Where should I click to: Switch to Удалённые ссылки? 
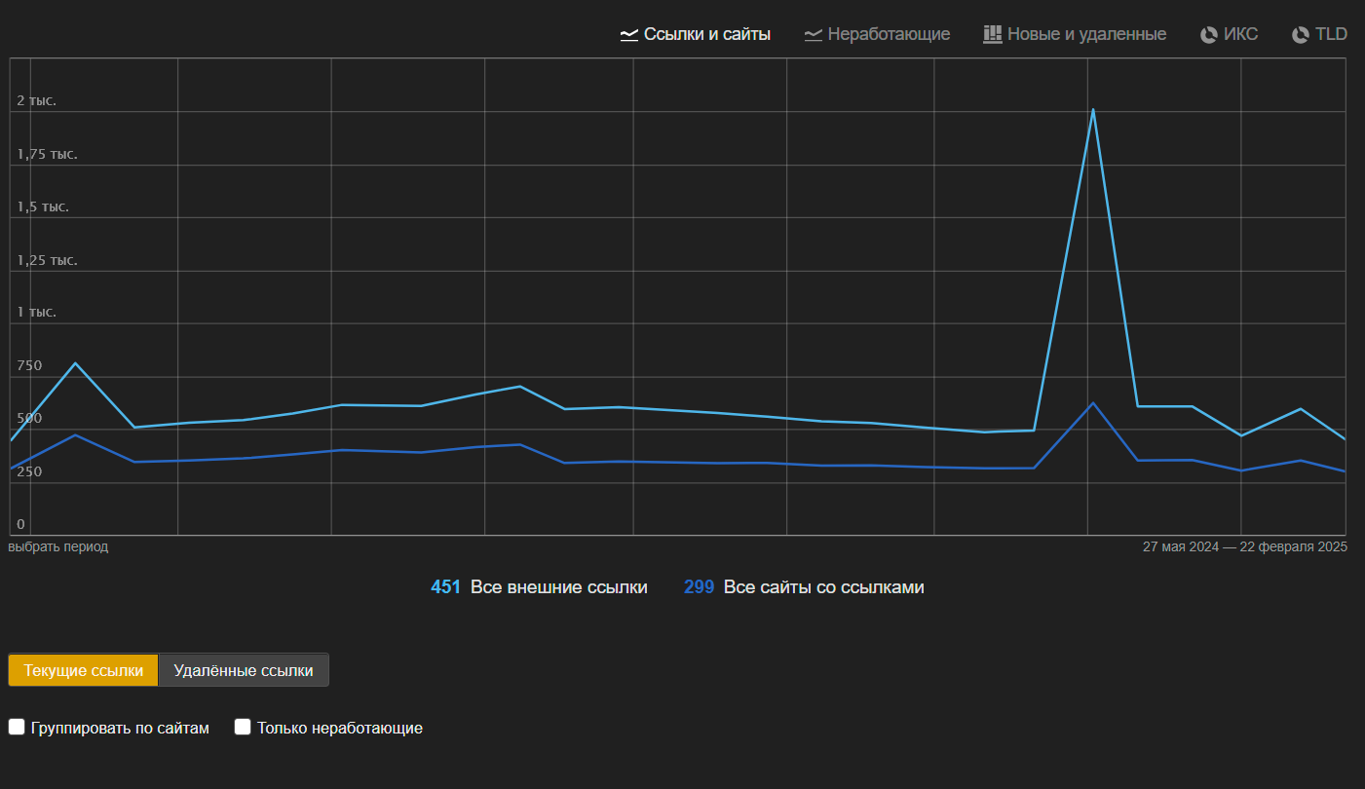coord(244,670)
